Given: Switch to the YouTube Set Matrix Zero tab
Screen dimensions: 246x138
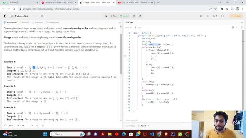Looking at the screenshot, I should click(135, 3).
